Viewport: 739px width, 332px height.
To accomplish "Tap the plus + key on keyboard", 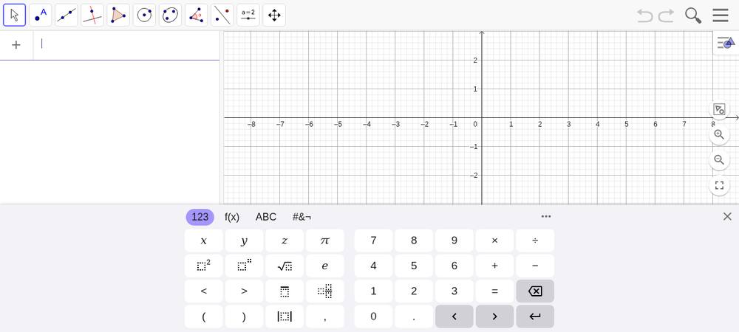I will (x=495, y=266).
